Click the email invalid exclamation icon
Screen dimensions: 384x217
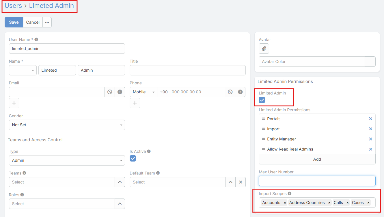[120, 92]
